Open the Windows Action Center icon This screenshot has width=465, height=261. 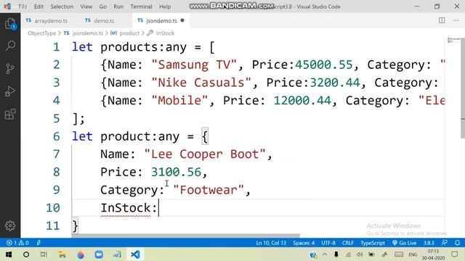[x=455, y=254]
